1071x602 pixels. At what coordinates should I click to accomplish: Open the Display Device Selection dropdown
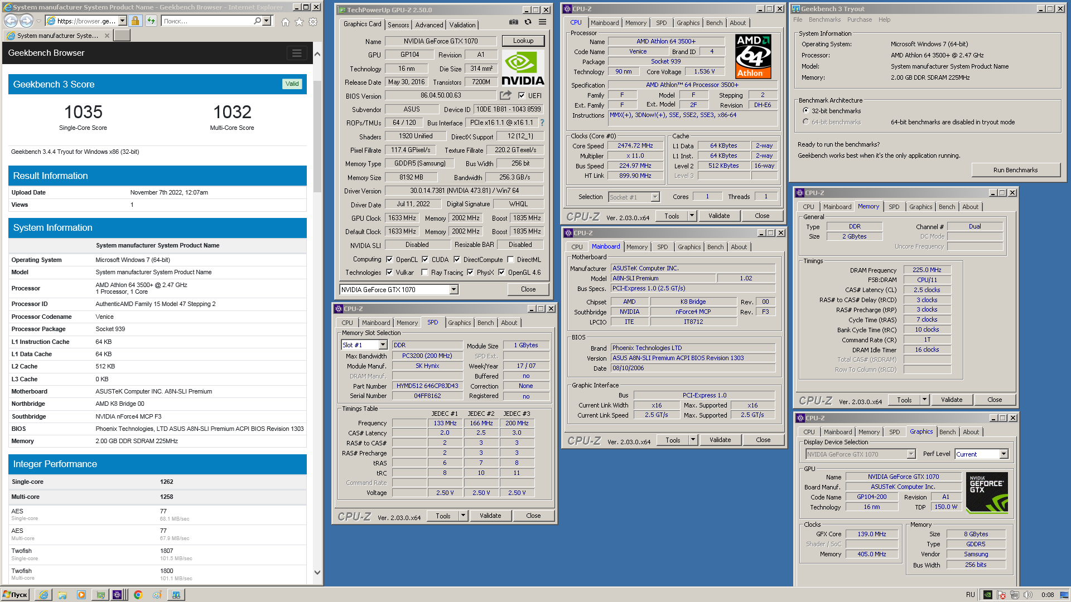pyautogui.click(x=911, y=454)
